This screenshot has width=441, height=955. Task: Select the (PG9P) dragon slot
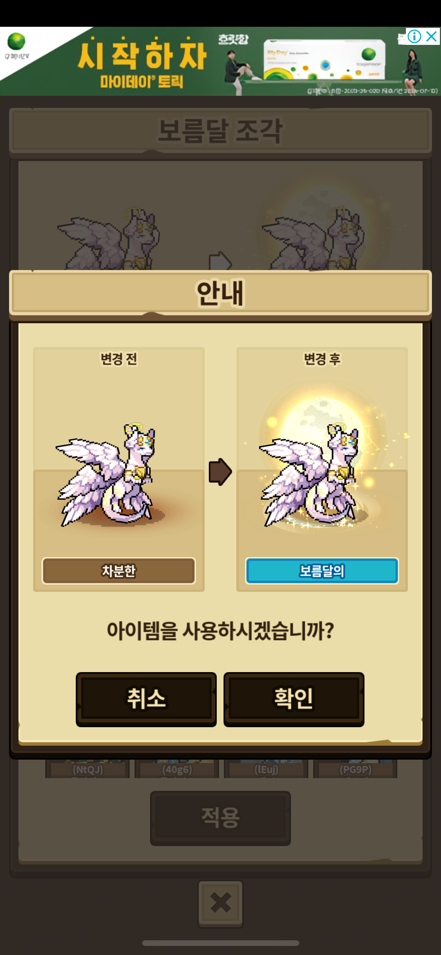[355, 769]
